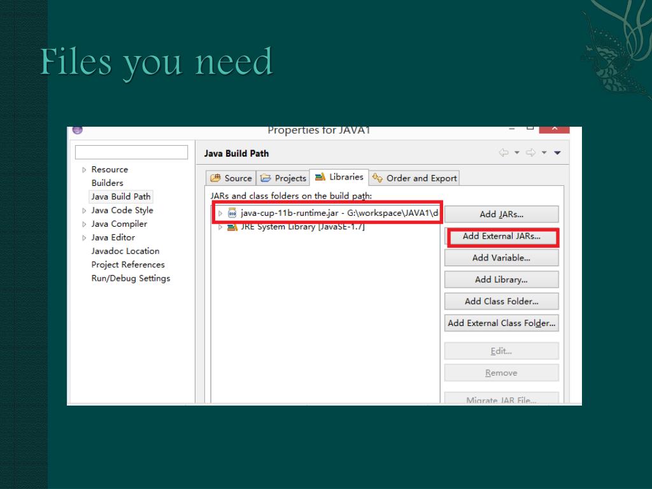Click the Add Variable button
The width and height of the screenshot is (652, 489).
pos(502,258)
